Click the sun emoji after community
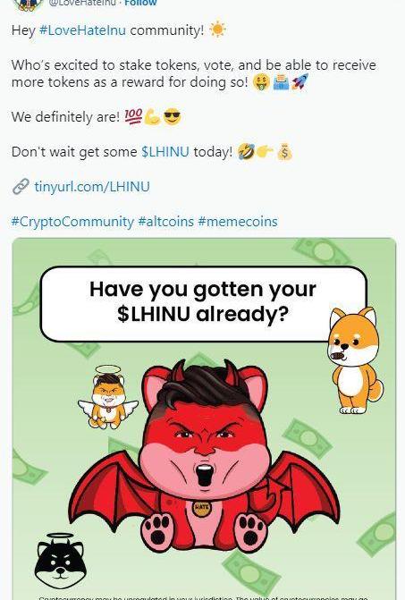The width and height of the screenshot is (405, 600). pos(217,30)
